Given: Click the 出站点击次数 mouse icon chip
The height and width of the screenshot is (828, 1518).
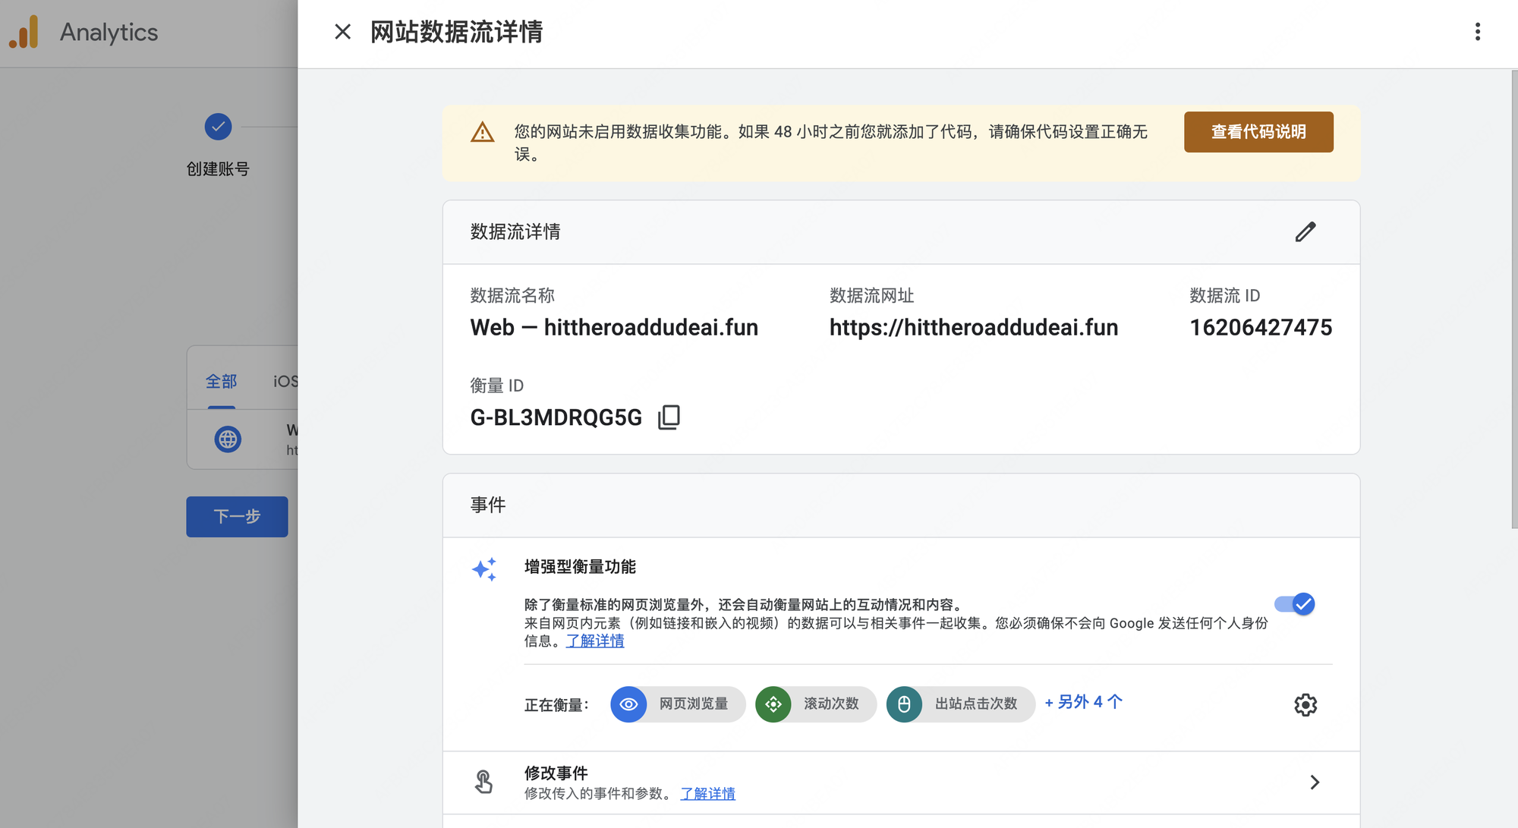Looking at the screenshot, I should (960, 704).
